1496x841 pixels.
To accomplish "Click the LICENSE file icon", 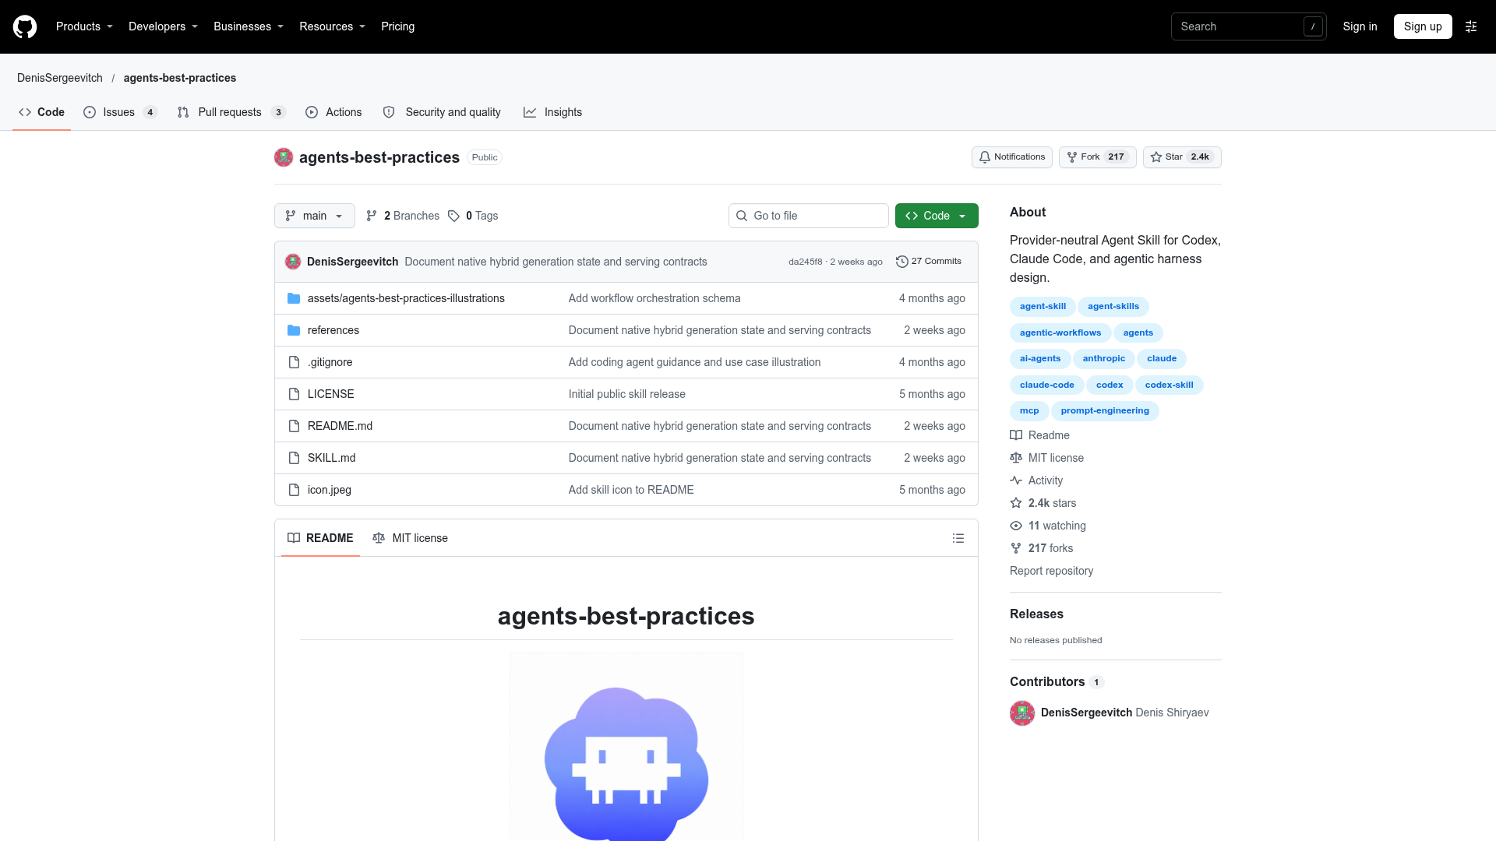I will pos(294,394).
